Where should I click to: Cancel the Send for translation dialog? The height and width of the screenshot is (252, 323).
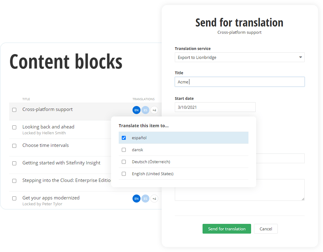(x=266, y=229)
